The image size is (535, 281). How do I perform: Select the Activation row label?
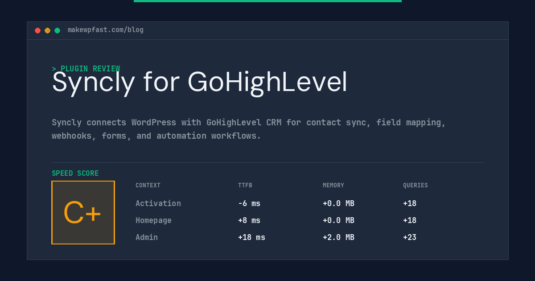click(x=158, y=203)
